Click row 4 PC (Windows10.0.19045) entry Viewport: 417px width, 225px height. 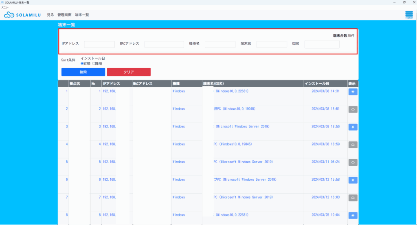pos(233,144)
